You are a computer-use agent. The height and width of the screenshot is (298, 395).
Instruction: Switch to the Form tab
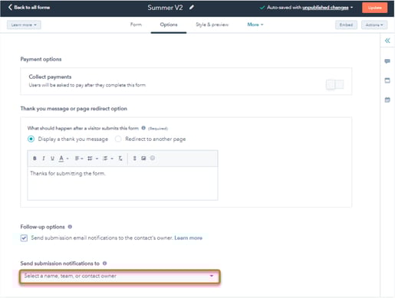(136, 25)
